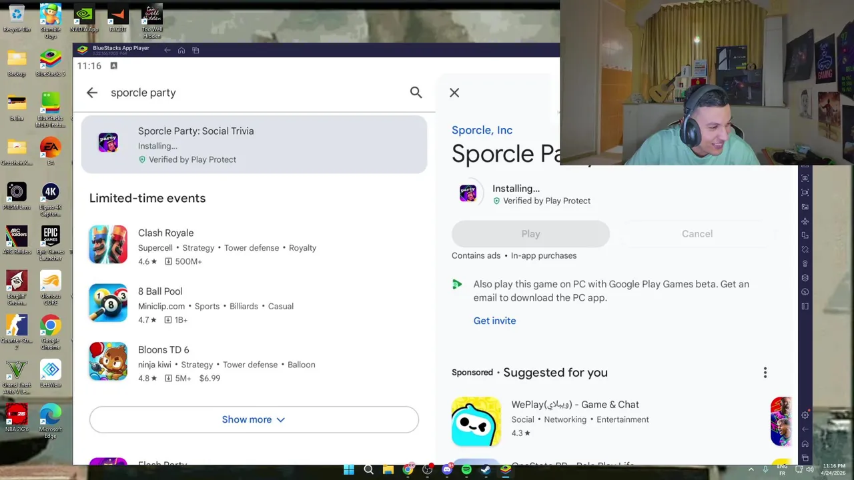Expand Show more limited-time events
This screenshot has width=854, height=480.
(x=254, y=419)
